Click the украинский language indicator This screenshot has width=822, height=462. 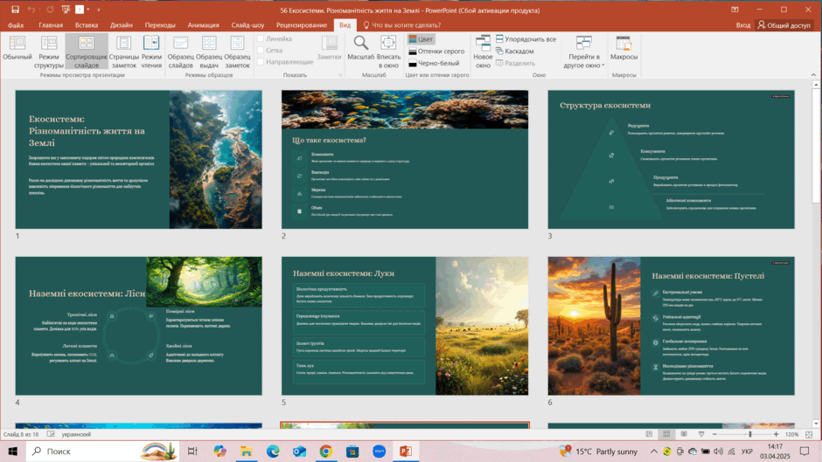point(77,434)
